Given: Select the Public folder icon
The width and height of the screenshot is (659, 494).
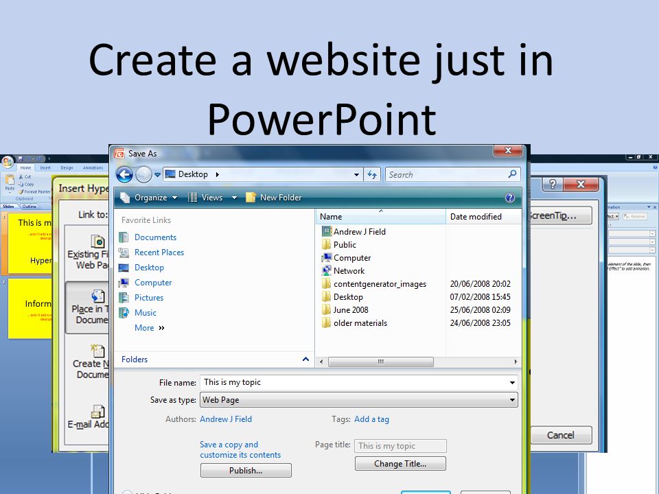Looking at the screenshot, I should pyautogui.click(x=327, y=244).
